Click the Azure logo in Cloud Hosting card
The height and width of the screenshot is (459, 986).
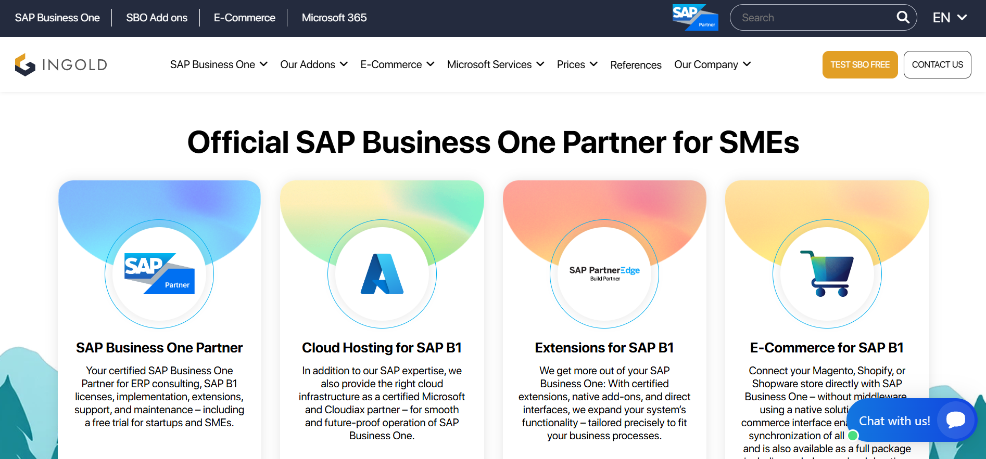pyautogui.click(x=382, y=274)
